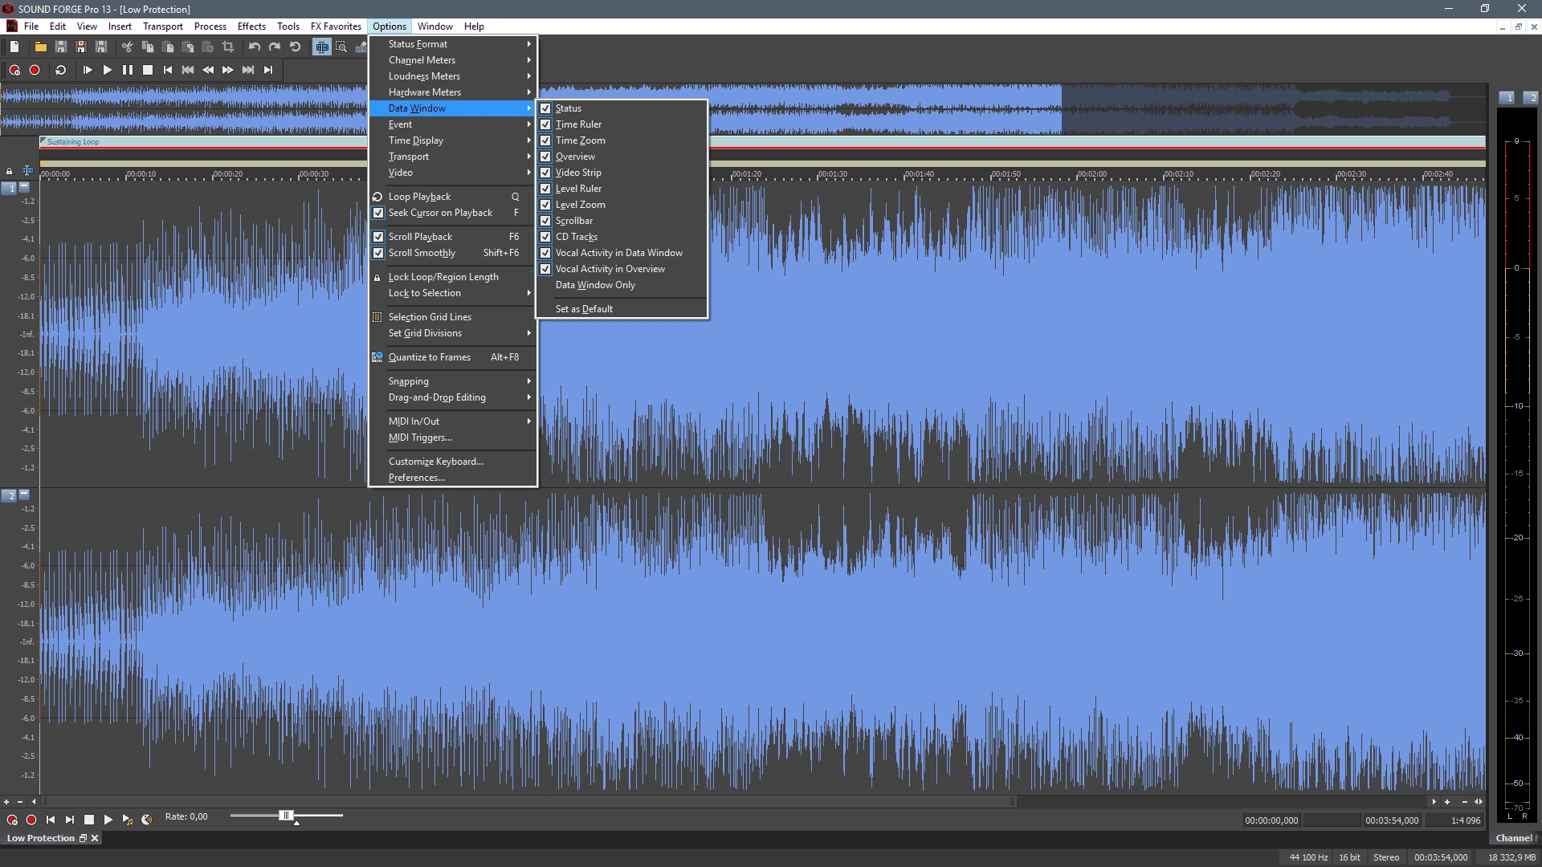Click Play All in top transport bar
Viewport: 1542px width, 867px height.
pos(88,70)
